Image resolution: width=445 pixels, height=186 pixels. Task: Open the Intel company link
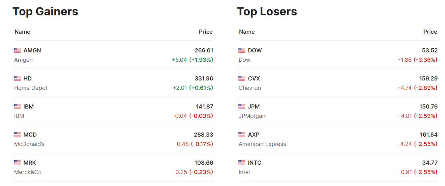point(244,172)
